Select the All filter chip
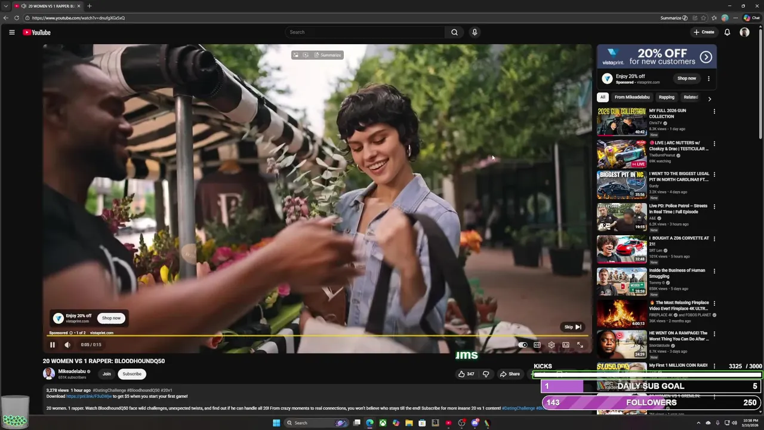 coord(603,97)
